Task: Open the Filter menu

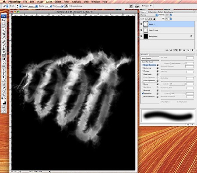Action: pyautogui.click(x=67, y=2)
